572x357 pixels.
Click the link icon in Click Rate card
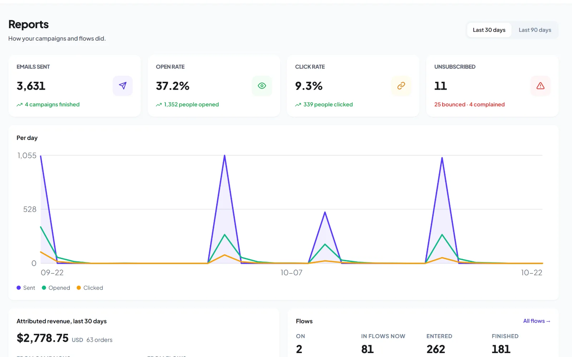point(401,86)
